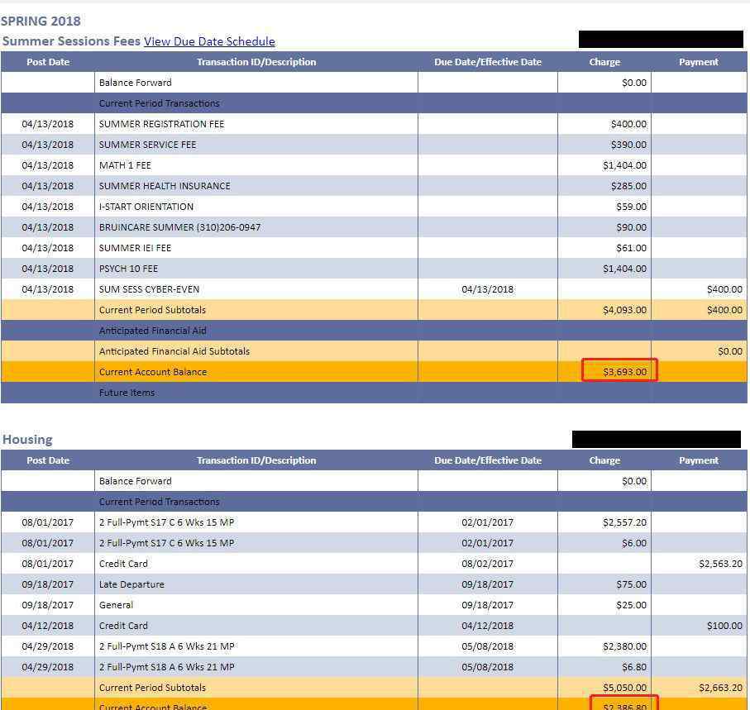Click the SUM SESS CYBER-EVEN entry
Viewport: 750px width, 710px height.
tap(149, 289)
